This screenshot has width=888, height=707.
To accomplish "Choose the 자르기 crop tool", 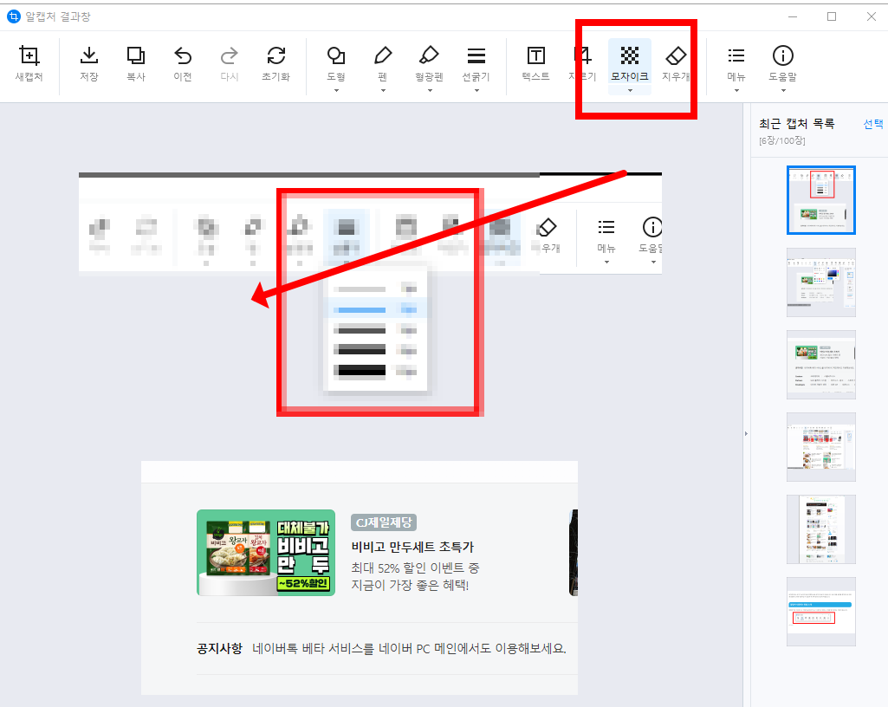I will (582, 59).
